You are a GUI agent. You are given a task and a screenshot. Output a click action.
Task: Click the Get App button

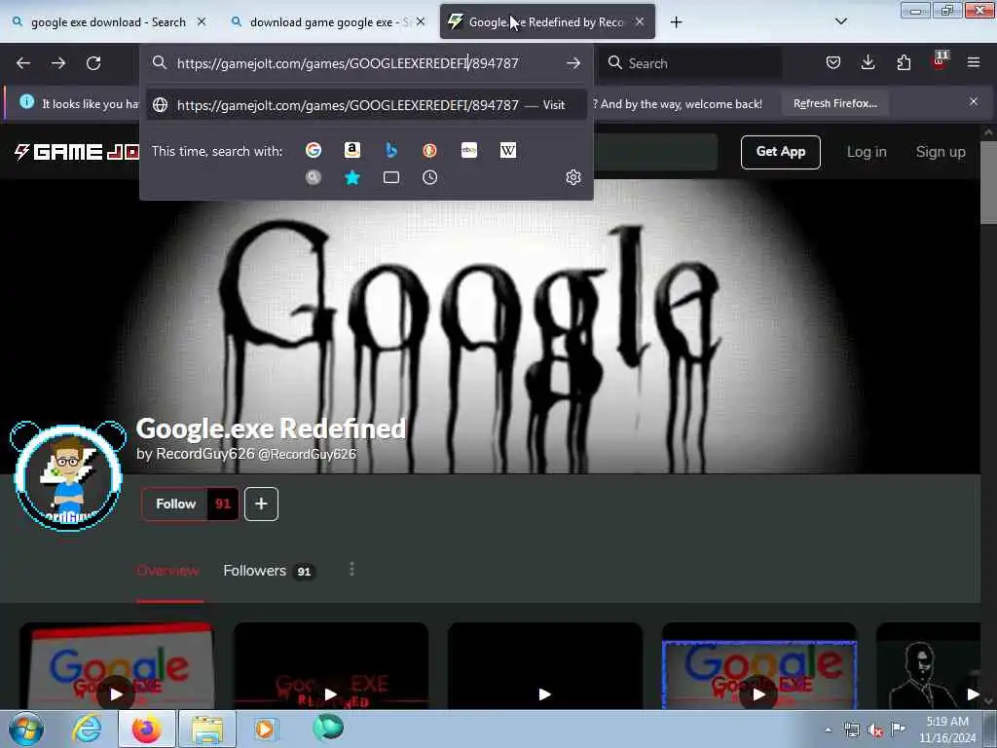pyautogui.click(x=780, y=152)
